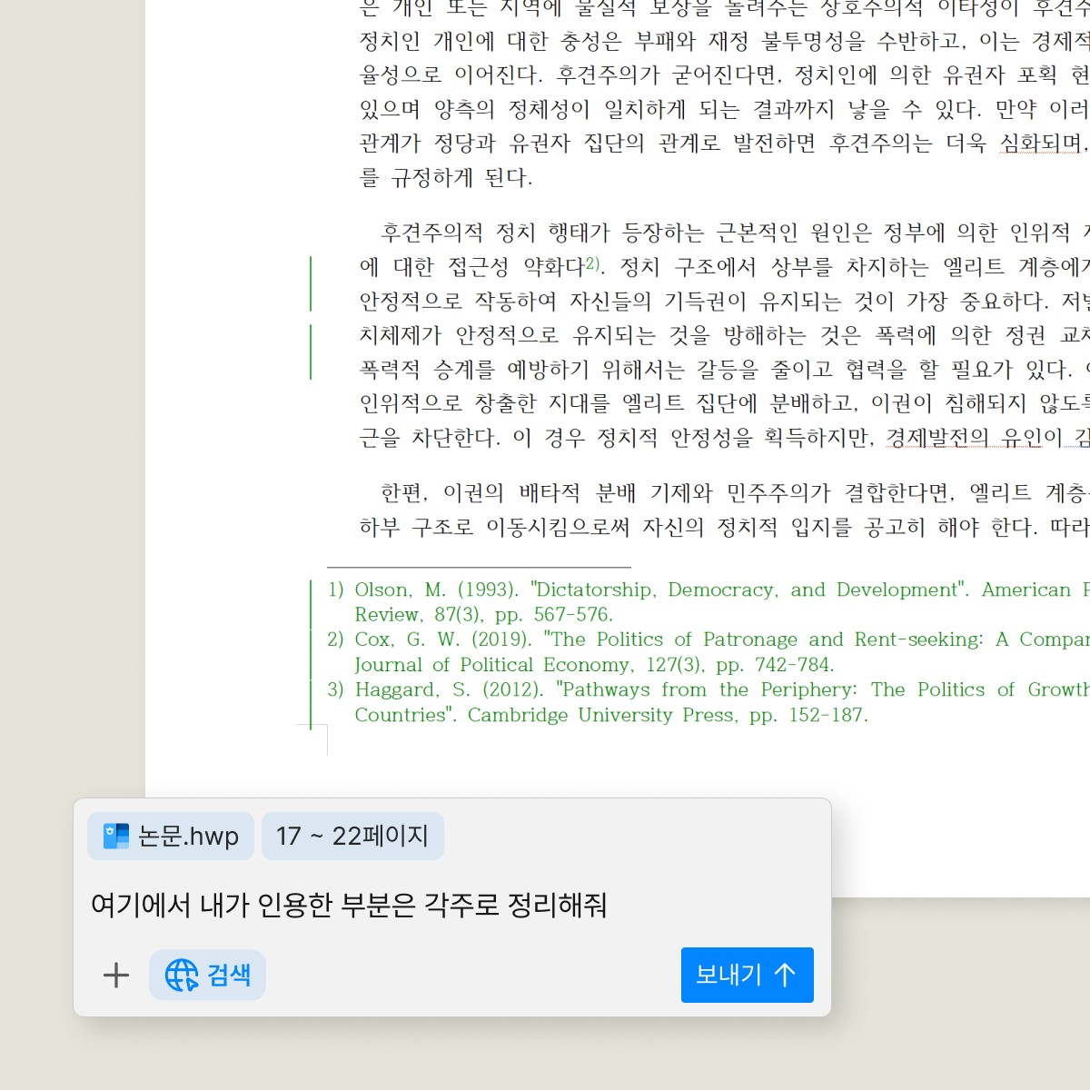
Task: Click the paragraph beginning 한편, 이권의 배타적 분배
Action: (x=725, y=510)
